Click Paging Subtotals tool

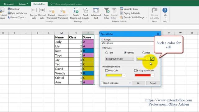[130, 13]
